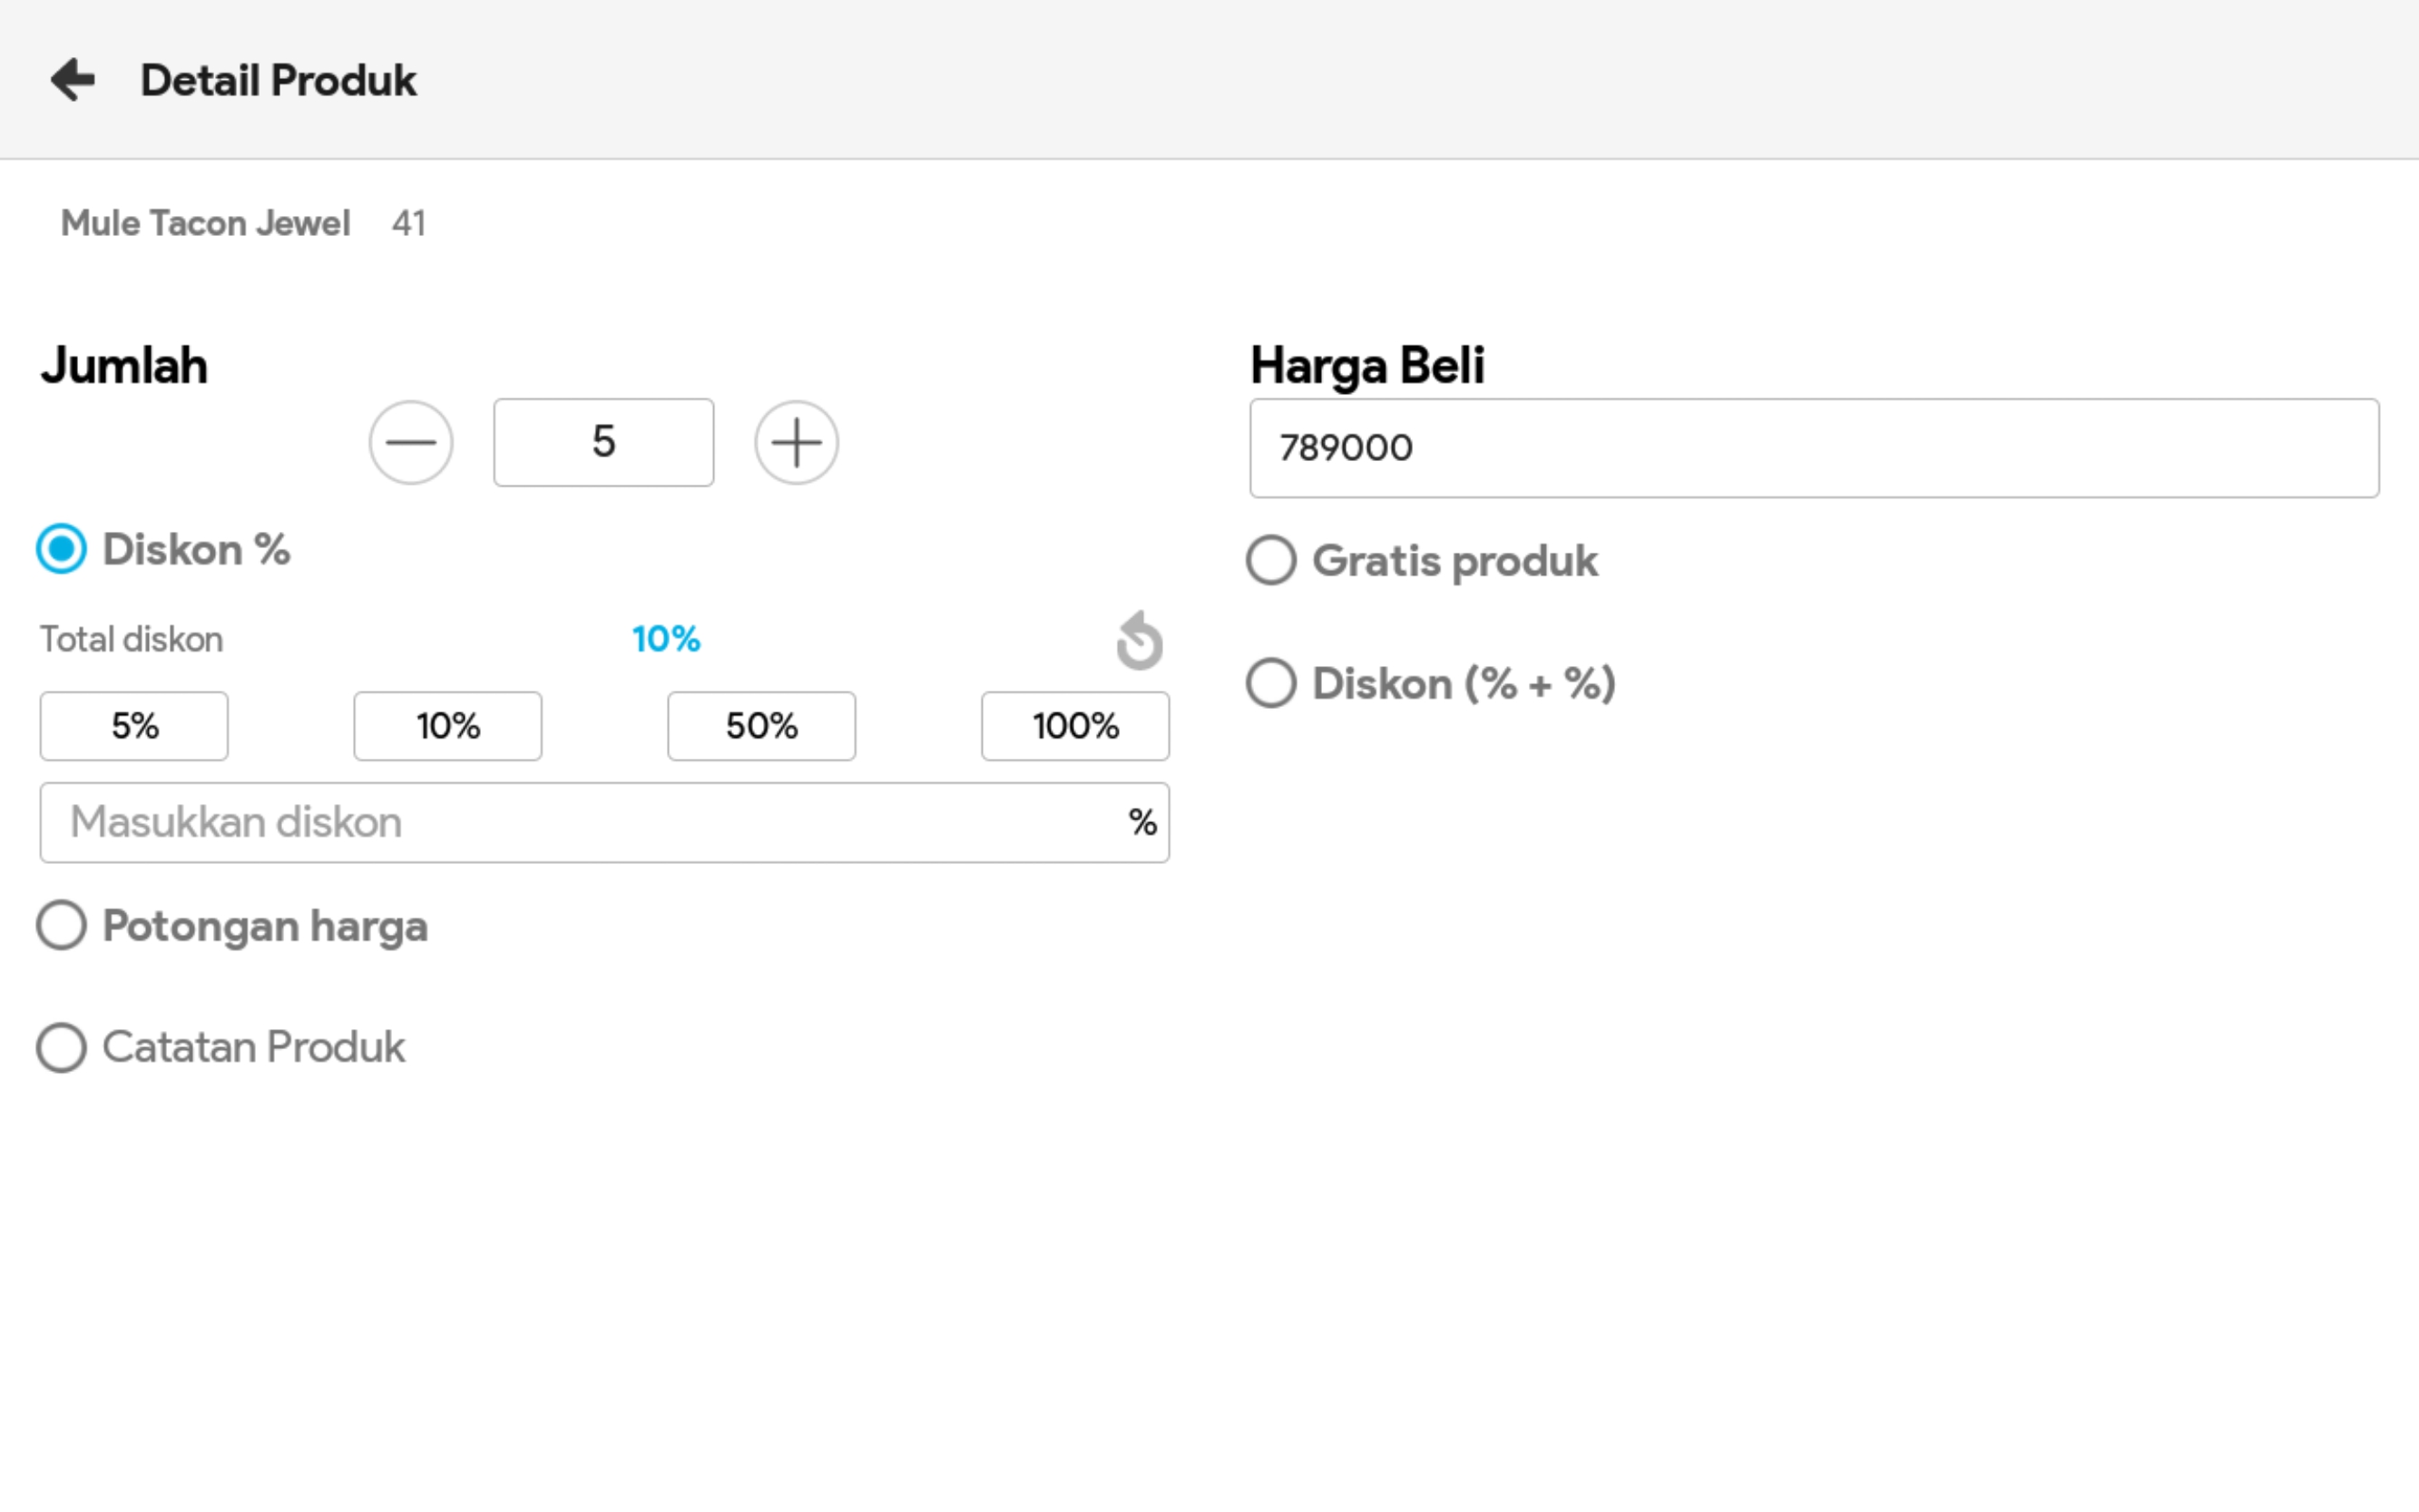Decrease quantity with the minus button
2419x1512 pixels.
[411, 443]
